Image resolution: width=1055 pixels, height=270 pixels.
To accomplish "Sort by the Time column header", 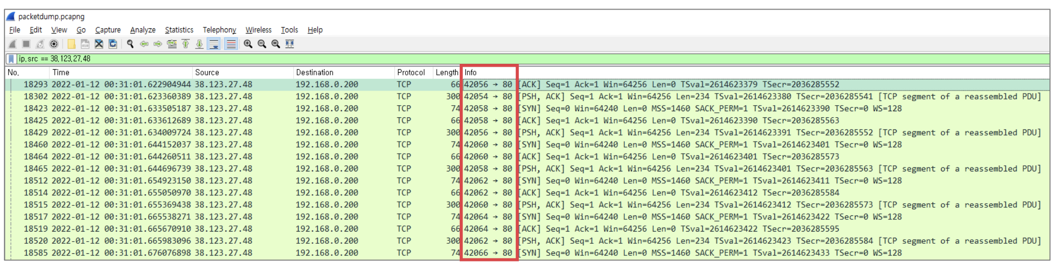I will (121, 72).
